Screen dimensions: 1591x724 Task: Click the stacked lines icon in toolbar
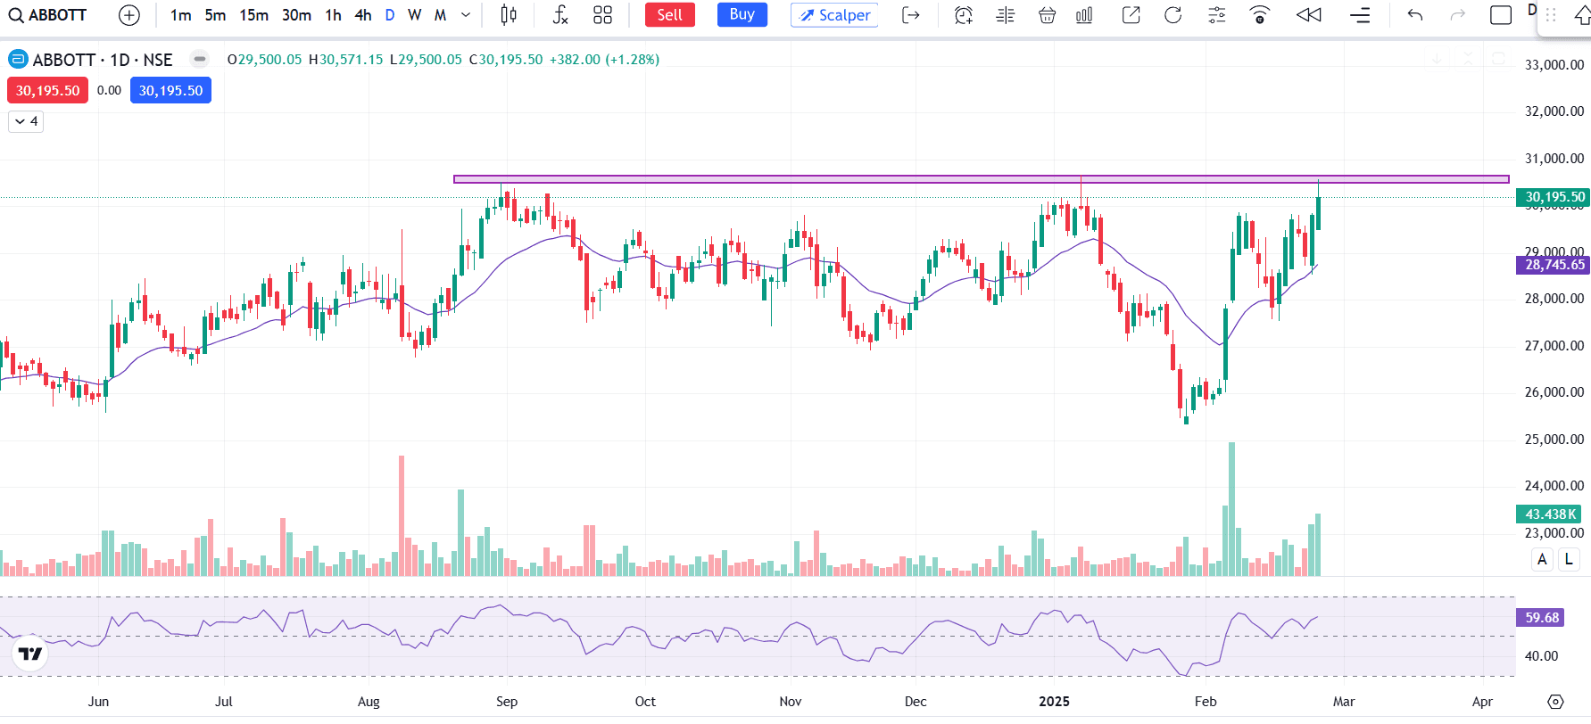(x=1360, y=15)
